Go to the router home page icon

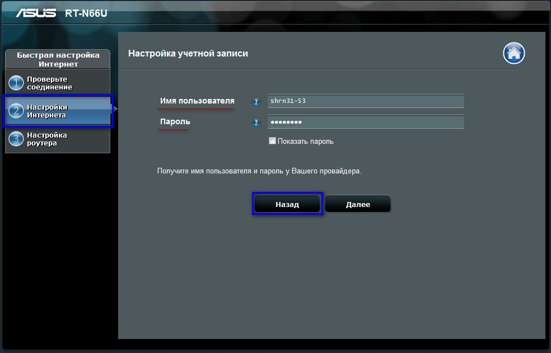point(513,53)
